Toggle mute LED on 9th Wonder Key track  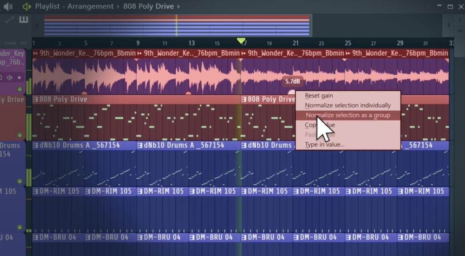20,89
